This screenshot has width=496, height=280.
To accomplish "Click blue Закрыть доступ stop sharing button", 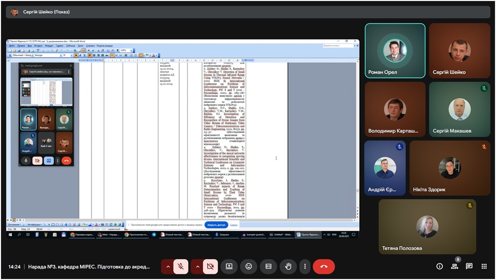I will pos(216,225).
